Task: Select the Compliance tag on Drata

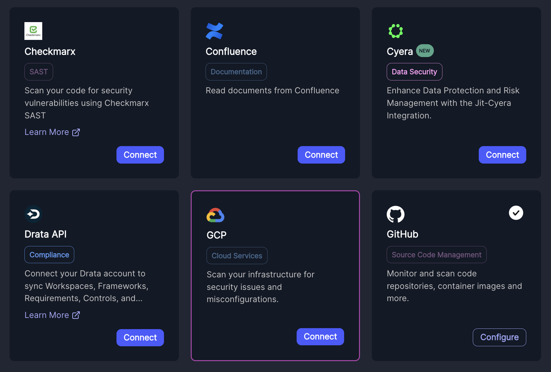Action: coord(49,255)
